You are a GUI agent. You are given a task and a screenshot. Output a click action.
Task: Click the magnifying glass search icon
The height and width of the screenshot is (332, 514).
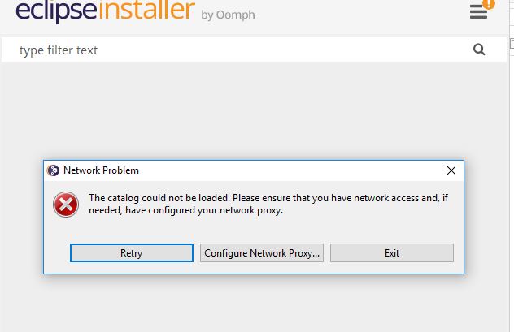click(x=479, y=50)
